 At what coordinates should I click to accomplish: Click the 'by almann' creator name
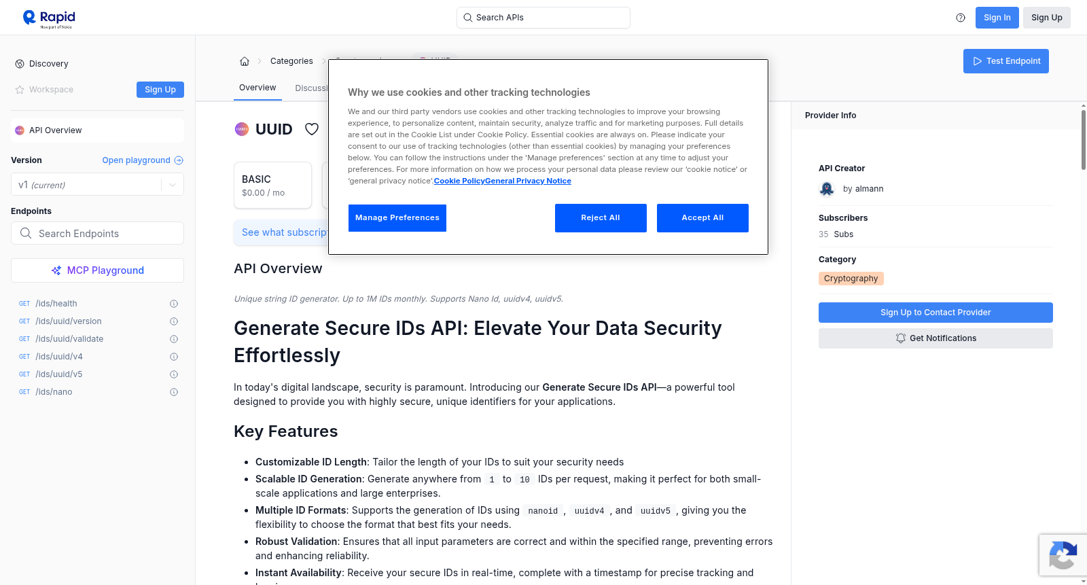coord(863,189)
